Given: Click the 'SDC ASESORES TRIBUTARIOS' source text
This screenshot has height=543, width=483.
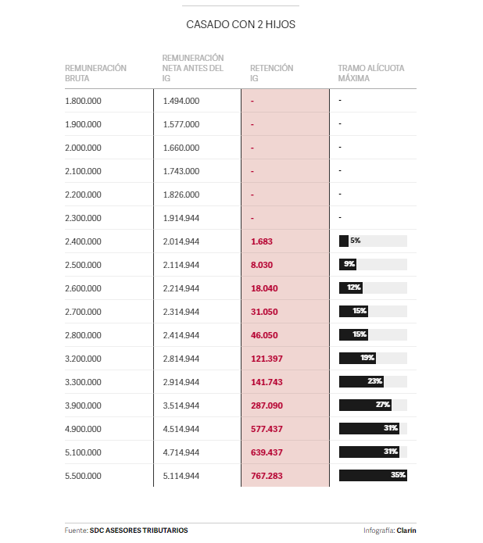Looking at the screenshot, I should 138,530.
